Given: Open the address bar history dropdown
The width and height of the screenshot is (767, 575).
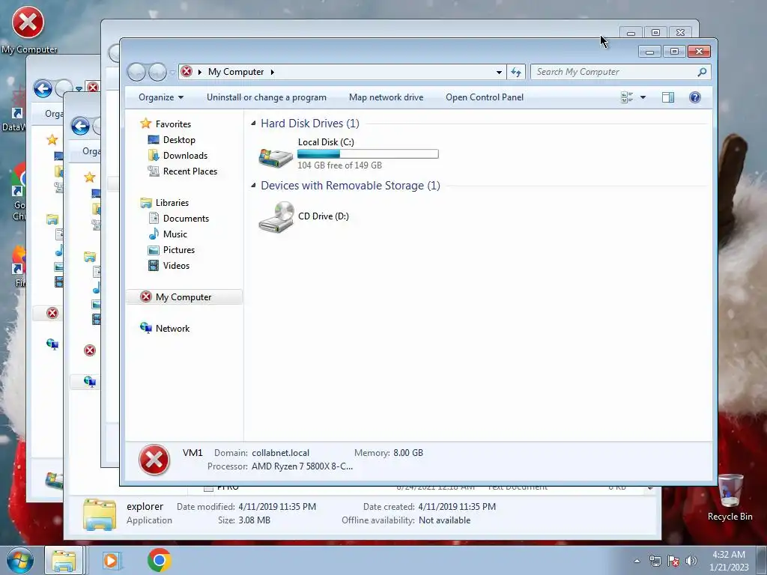Looking at the screenshot, I should pyautogui.click(x=499, y=72).
